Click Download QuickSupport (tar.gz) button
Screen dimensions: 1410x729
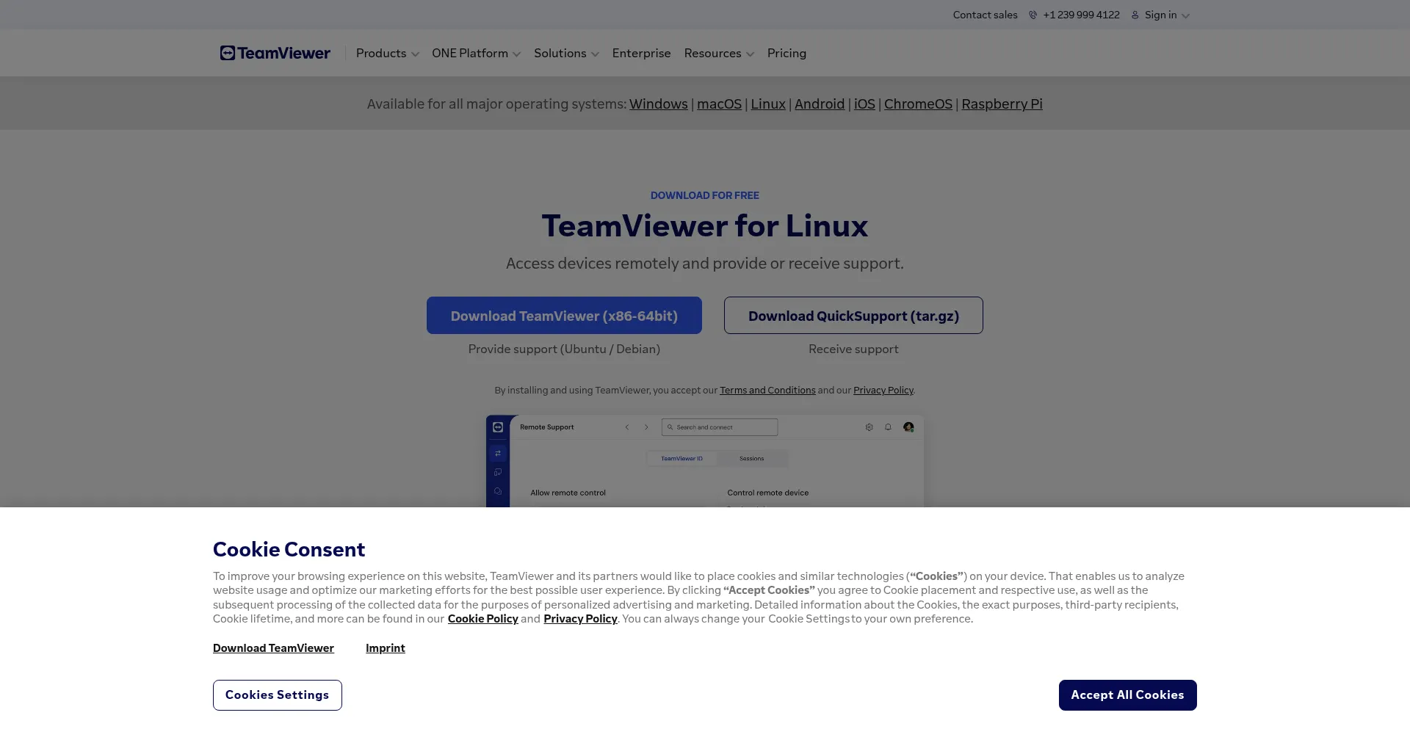853,316
